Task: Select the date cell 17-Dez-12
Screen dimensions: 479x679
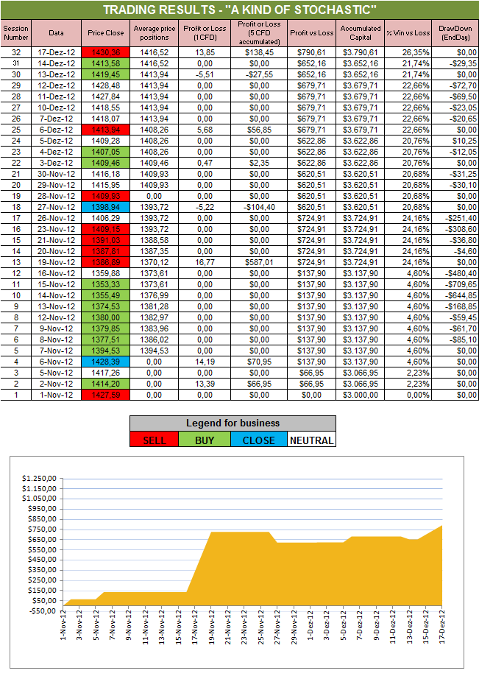Action: point(56,52)
